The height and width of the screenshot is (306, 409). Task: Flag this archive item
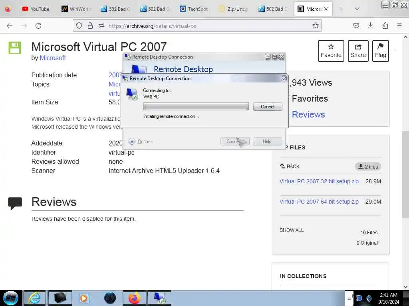click(x=381, y=51)
